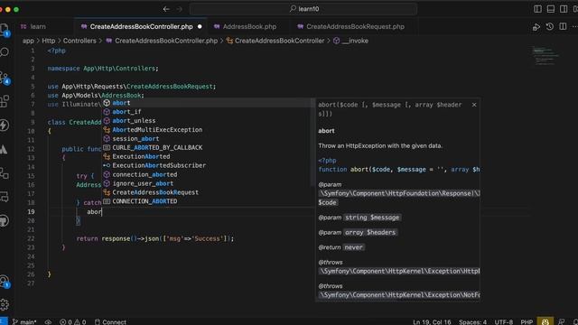
Task: Click the sync changes cloud icon
Action: click(x=48, y=321)
